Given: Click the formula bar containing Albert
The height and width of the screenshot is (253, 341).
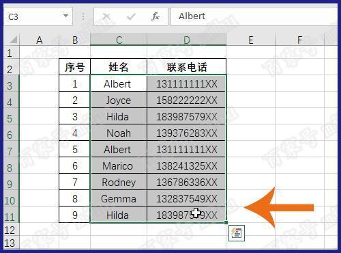Looking at the screenshot, I should tap(254, 16).
